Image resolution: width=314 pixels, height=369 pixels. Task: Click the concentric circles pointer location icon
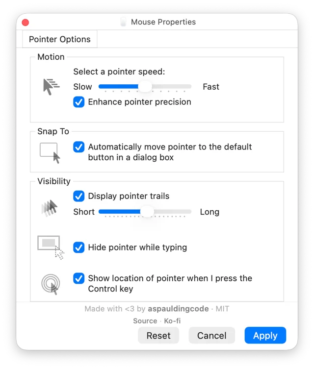(51, 284)
